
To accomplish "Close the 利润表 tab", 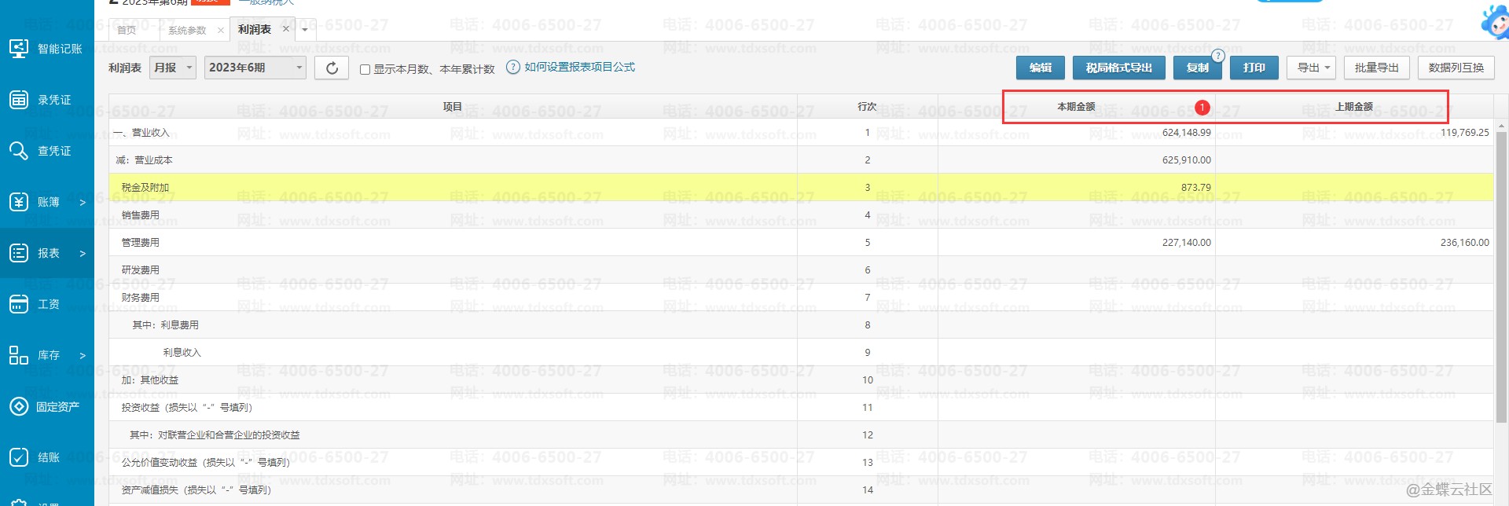I will point(286,29).
